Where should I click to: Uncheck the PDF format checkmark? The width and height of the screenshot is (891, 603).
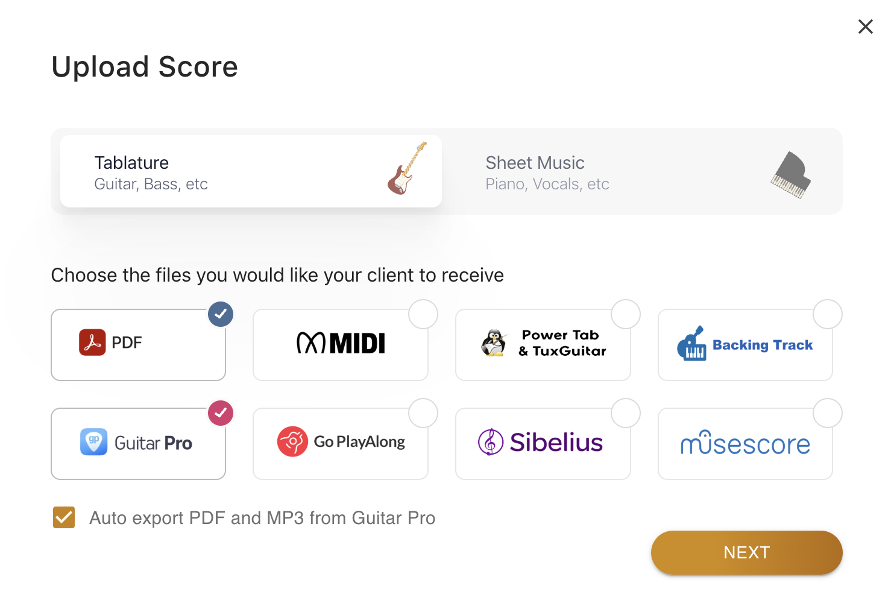(221, 314)
